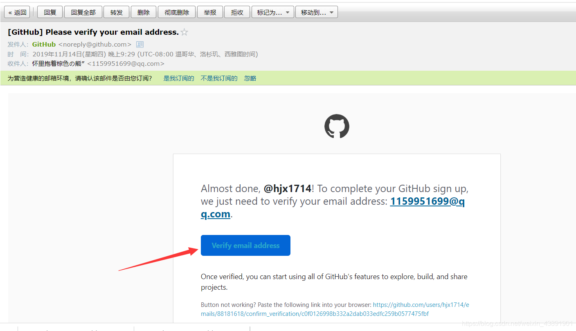This screenshot has height=331, width=576.
Task: Reply to all with 回复全部
Action: [83, 12]
